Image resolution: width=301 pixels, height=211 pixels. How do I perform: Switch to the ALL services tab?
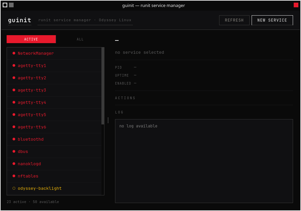point(80,39)
